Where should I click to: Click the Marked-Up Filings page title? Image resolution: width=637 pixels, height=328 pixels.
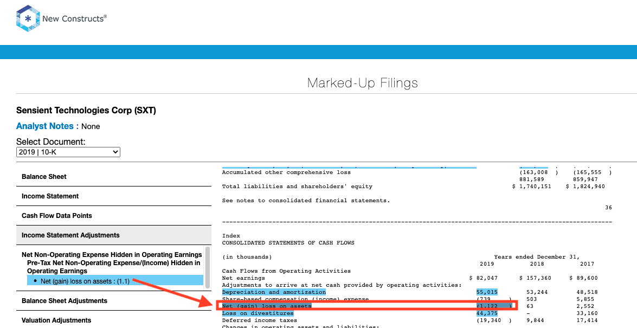[362, 83]
